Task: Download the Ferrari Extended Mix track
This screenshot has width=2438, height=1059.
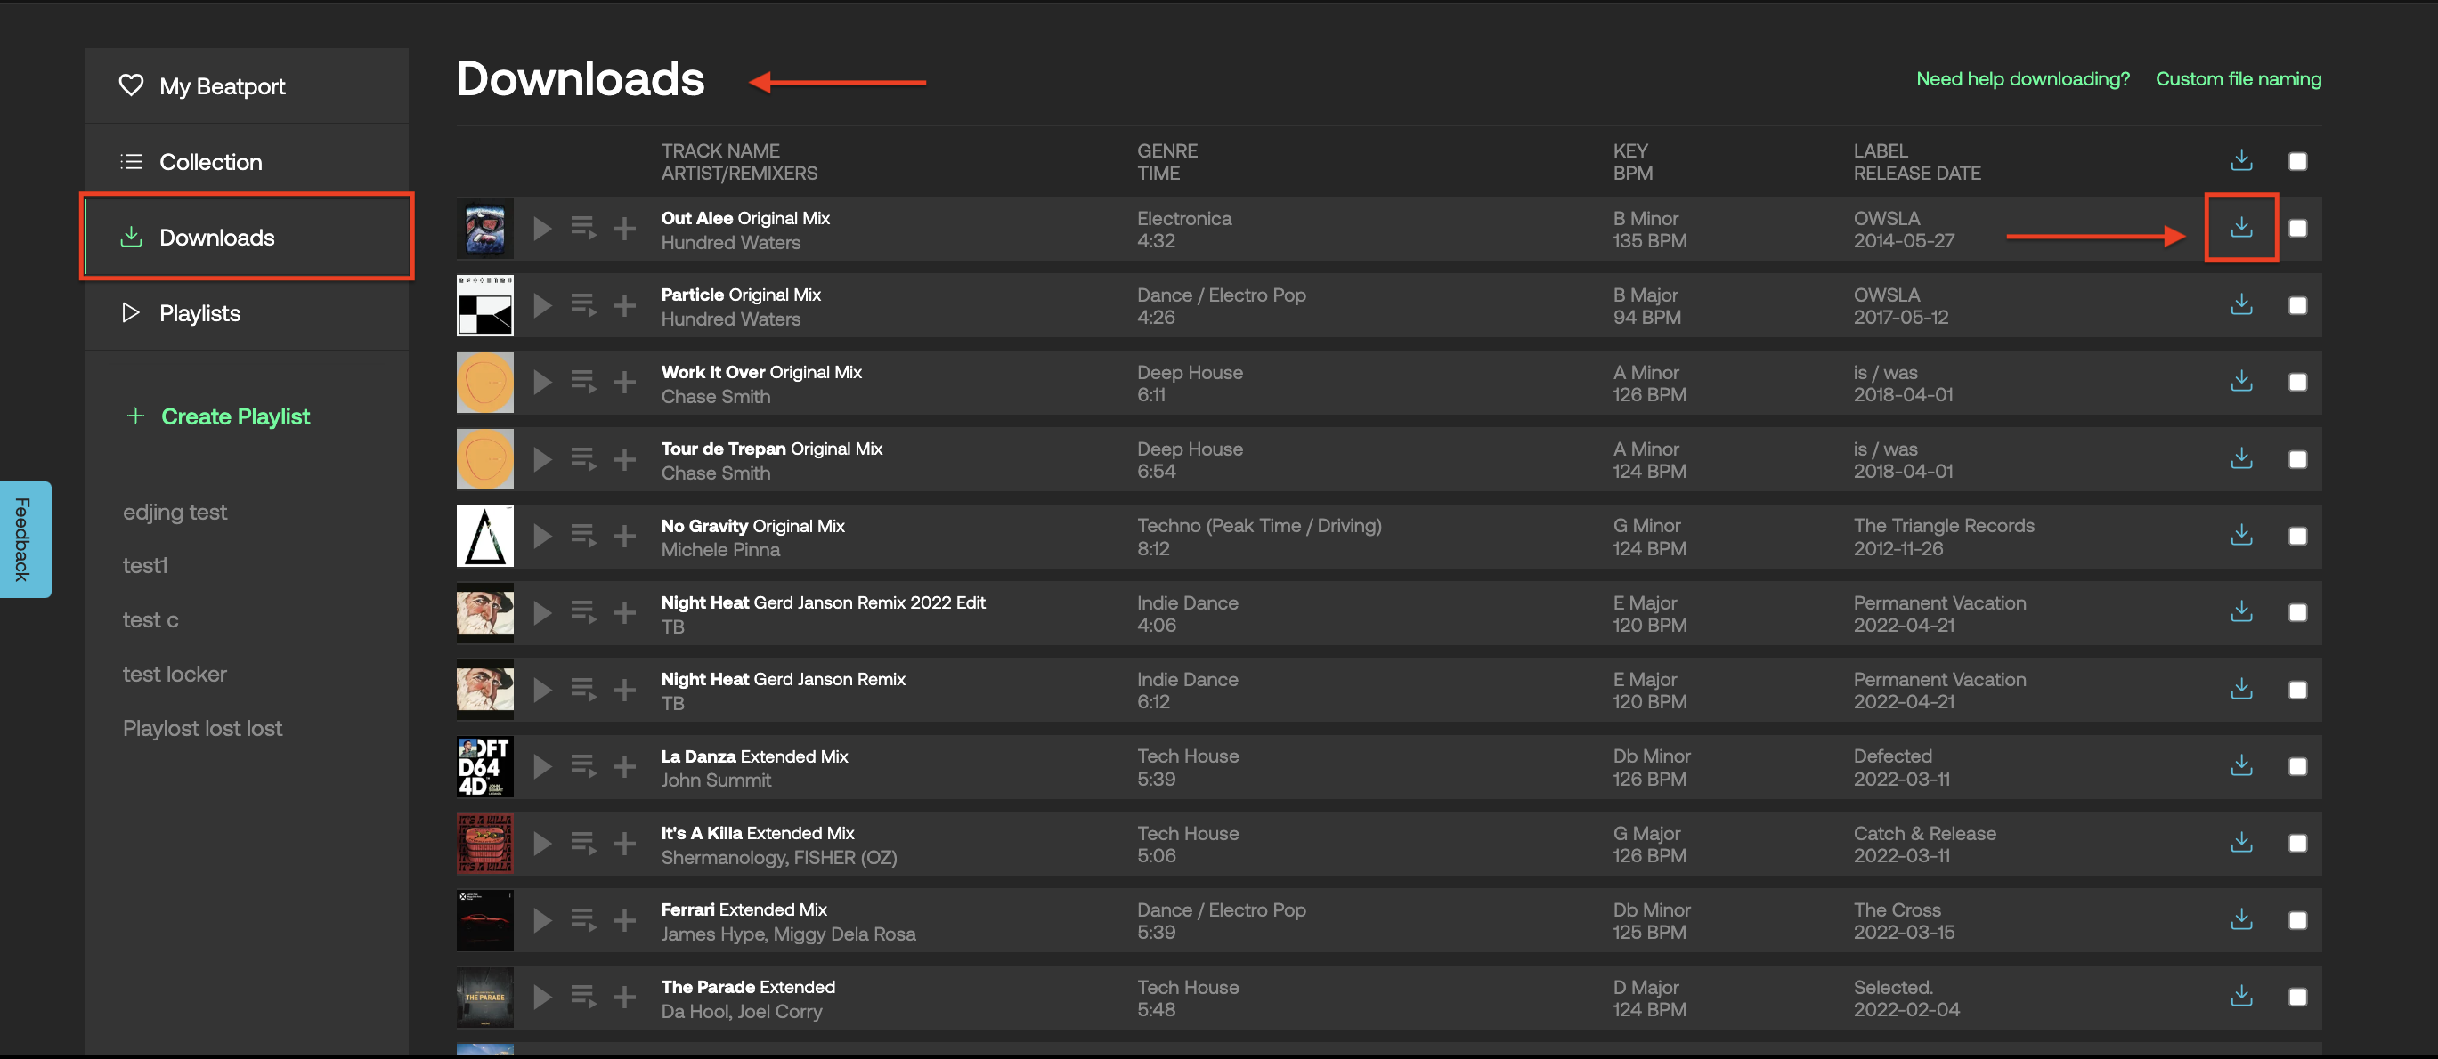Action: 2240,919
